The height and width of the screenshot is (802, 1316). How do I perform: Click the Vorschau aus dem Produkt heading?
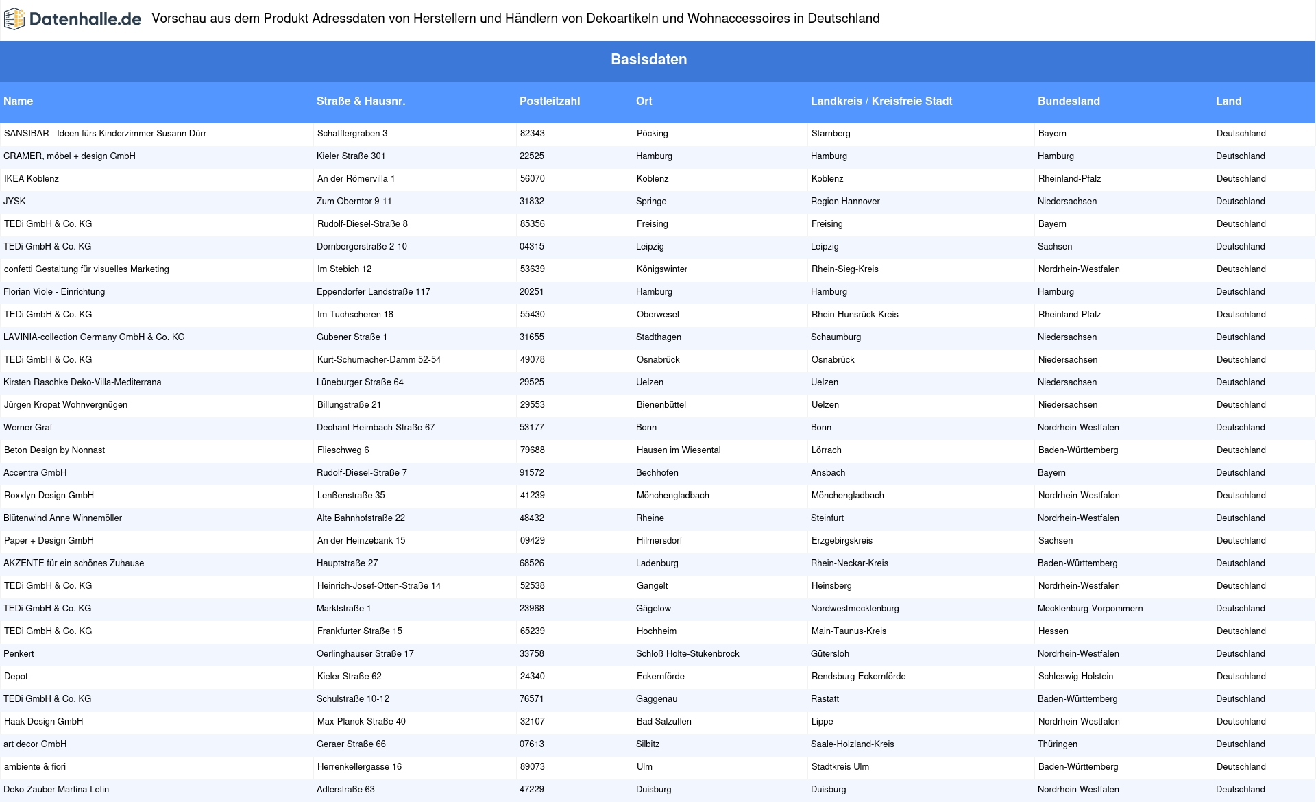tap(515, 19)
